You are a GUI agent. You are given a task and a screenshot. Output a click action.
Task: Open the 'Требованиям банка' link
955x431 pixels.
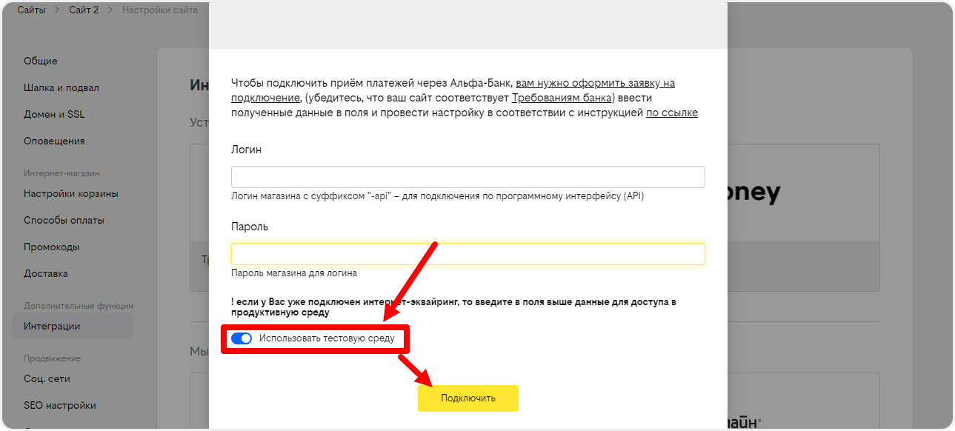(x=562, y=98)
